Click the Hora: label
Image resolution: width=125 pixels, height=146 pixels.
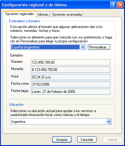15,76
